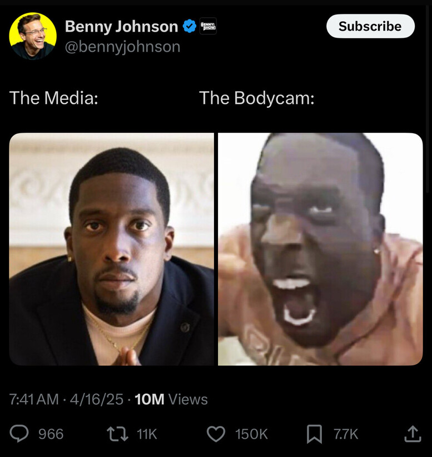
Task: Click the 966 reply count
Action: point(51,434)
